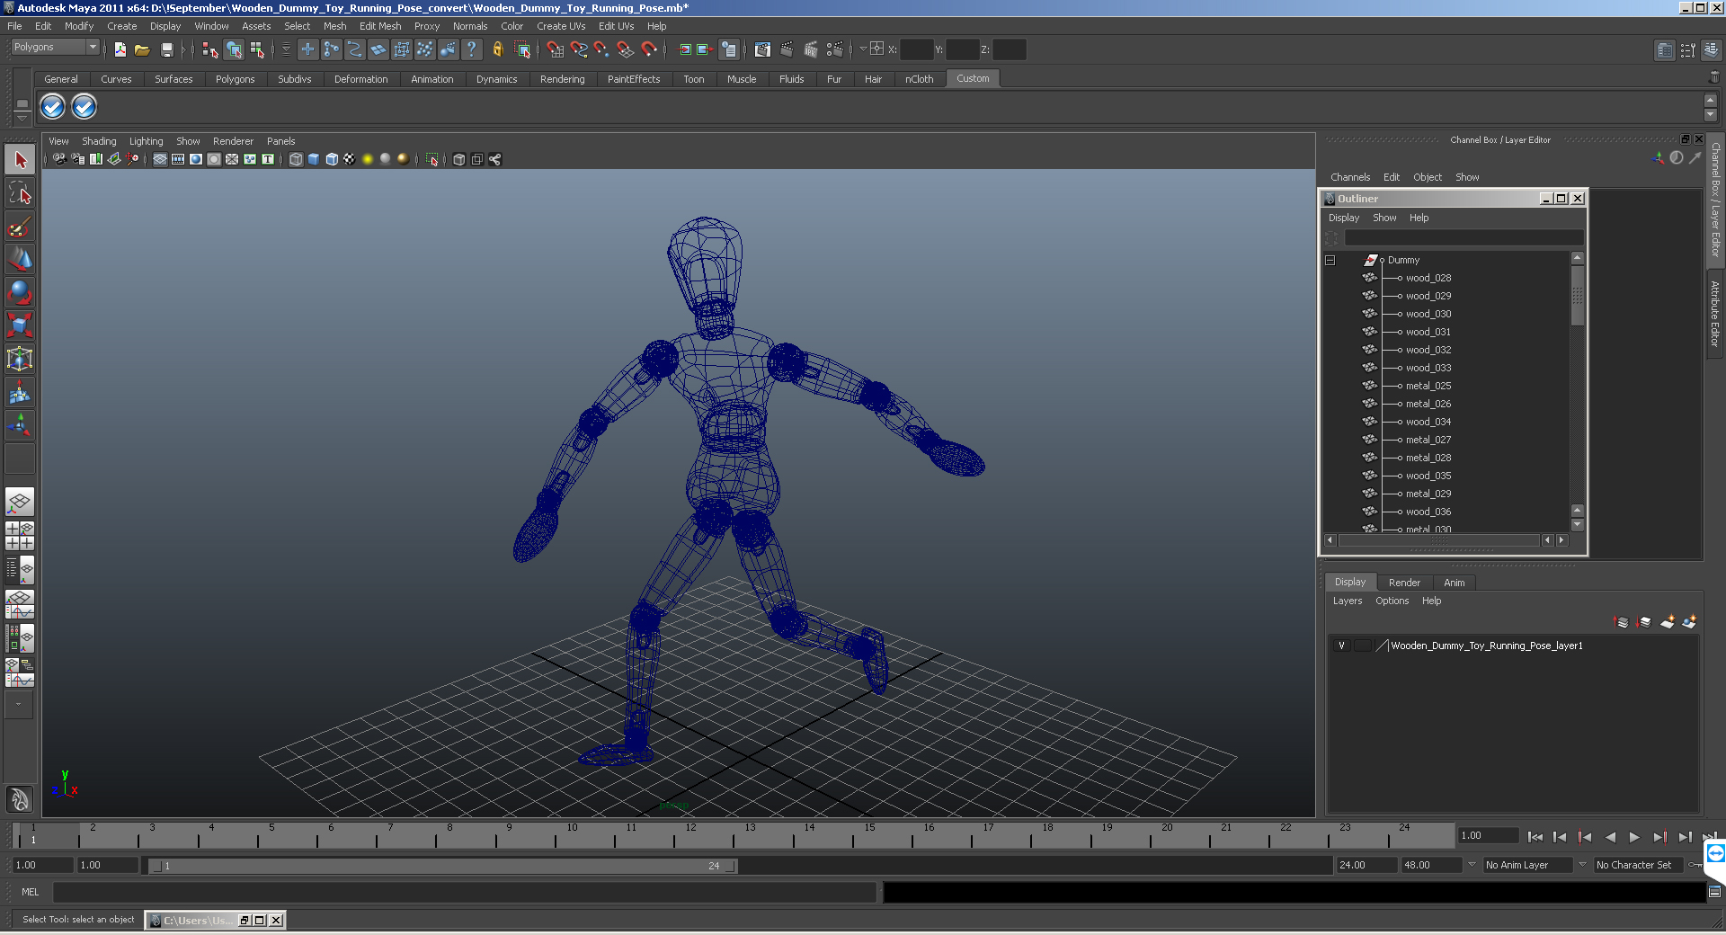
Task: Select the single perspective view layout
Action: 20,501
